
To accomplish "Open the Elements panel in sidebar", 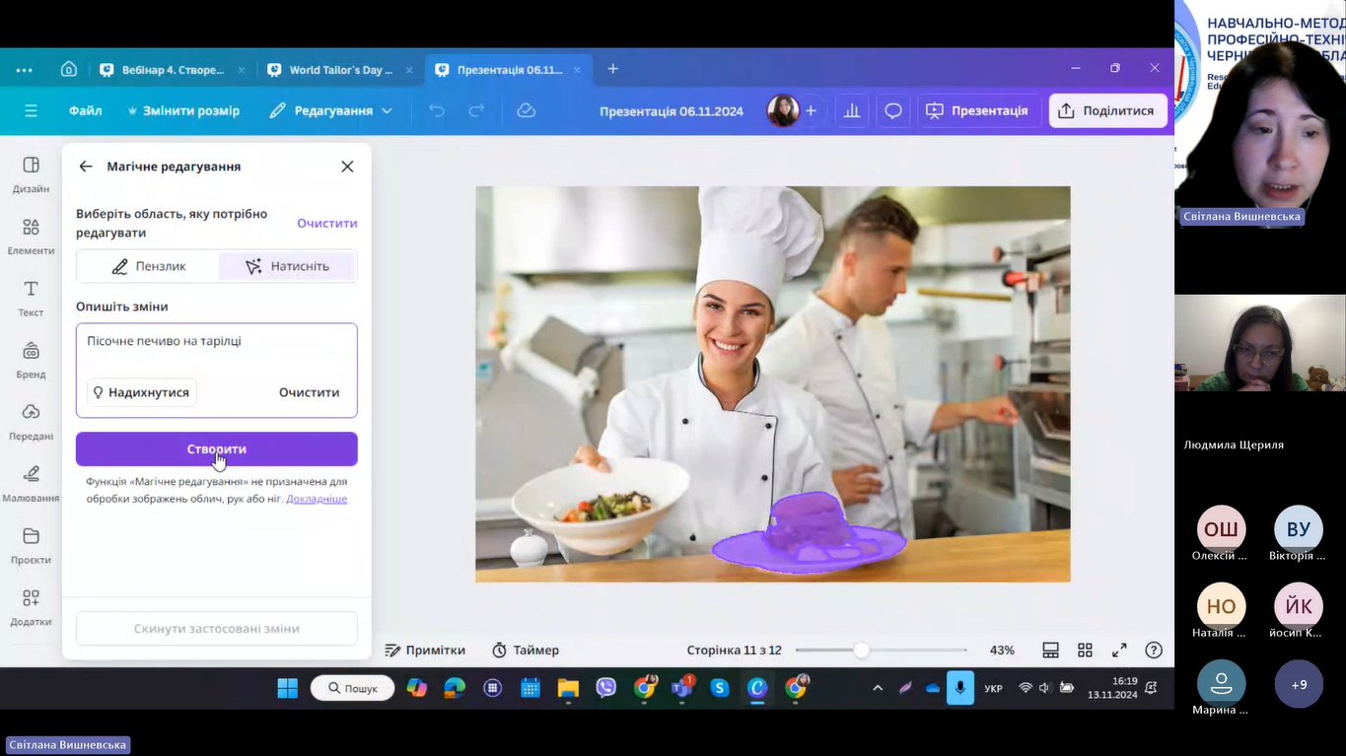I will pyautogui.click(x=31, y=235).
